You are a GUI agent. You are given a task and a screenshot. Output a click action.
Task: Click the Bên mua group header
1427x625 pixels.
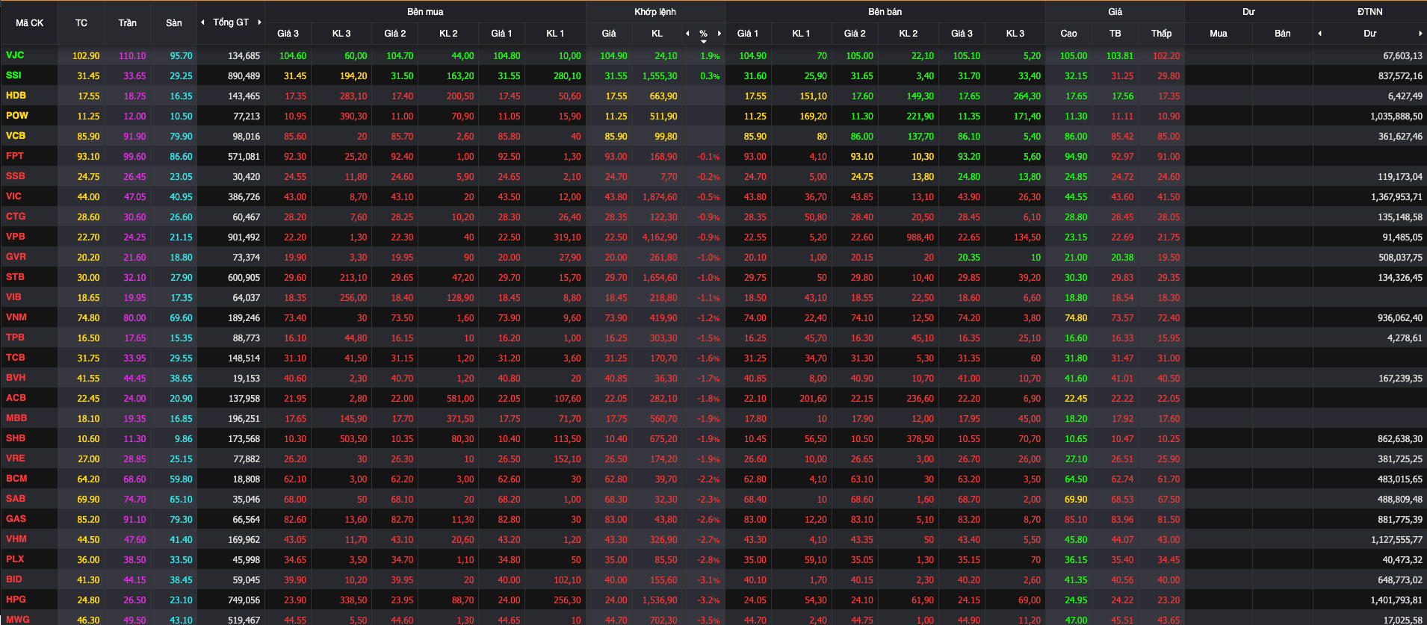point(425,12)
